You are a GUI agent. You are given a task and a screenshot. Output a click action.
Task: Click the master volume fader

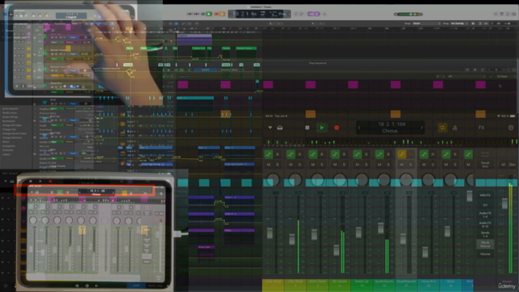coord(504,203)
